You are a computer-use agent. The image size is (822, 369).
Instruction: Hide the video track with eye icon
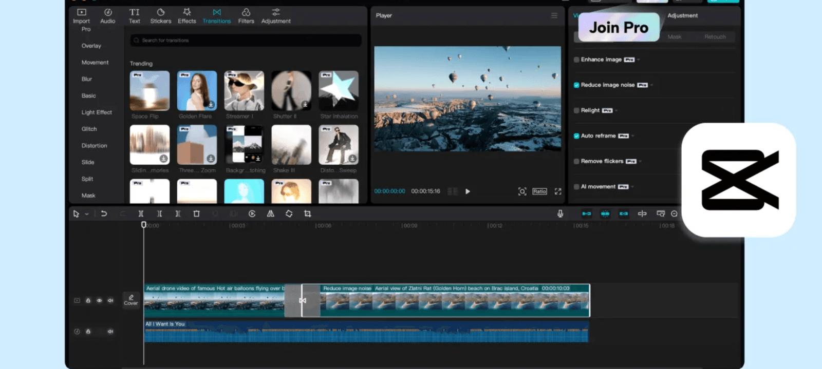pyautogui.click(x=99, y=301)
